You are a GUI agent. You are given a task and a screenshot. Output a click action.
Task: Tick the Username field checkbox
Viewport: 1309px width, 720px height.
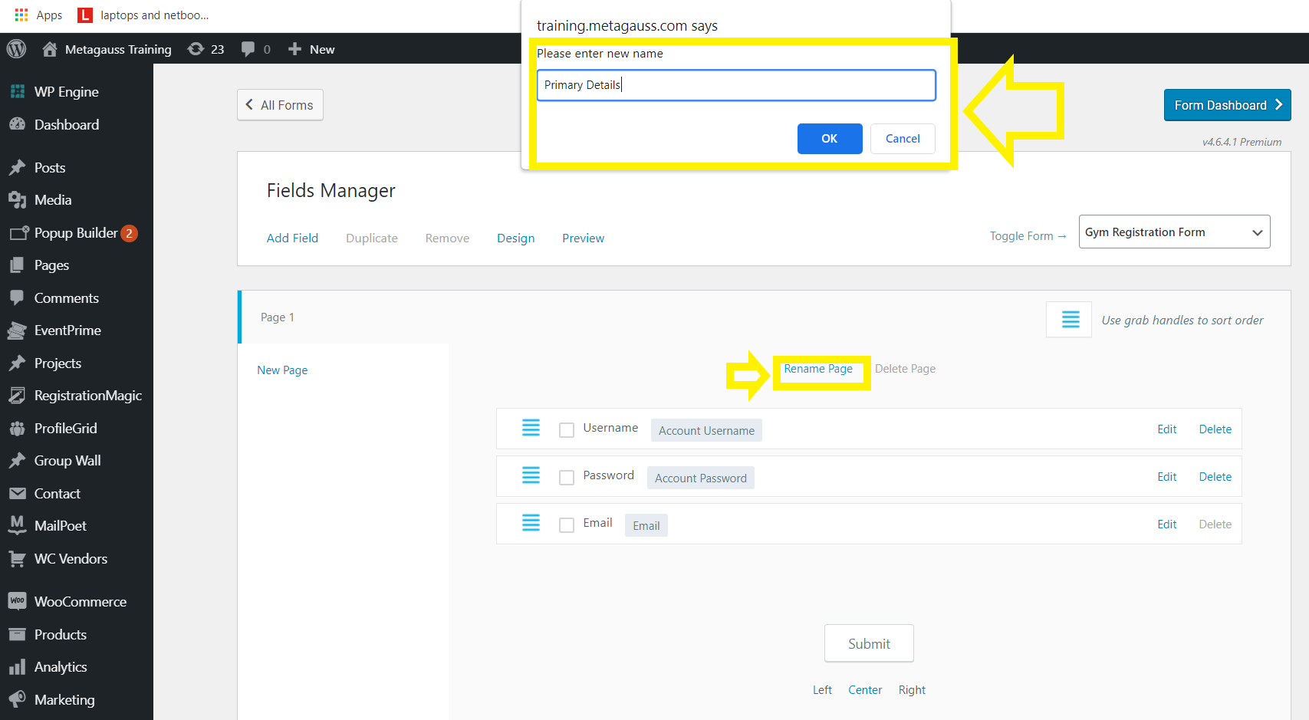pos(567,430)
